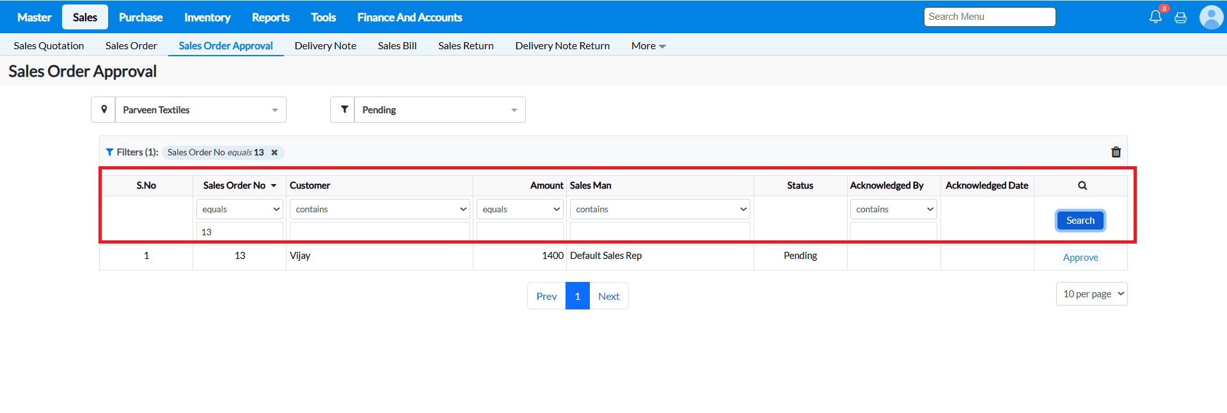Click the printer icon in header
Viewport: 1227px width, 413px height.
(x=1181, y=18)
